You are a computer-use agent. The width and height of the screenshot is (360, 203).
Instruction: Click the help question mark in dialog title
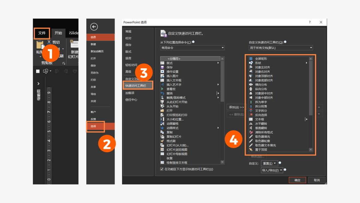pyautogui.click(x=310, y=22)
